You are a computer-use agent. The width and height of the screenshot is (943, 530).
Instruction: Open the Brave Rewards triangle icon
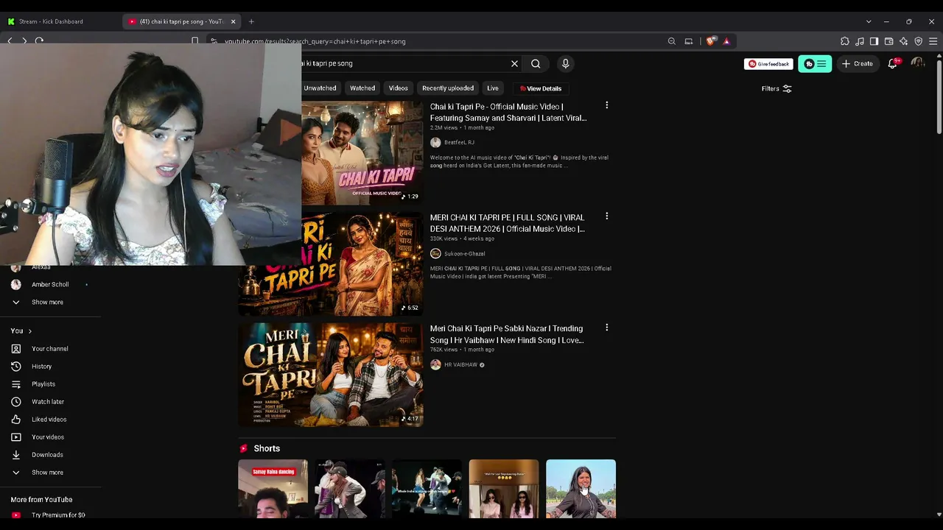[x=726, y=41]
